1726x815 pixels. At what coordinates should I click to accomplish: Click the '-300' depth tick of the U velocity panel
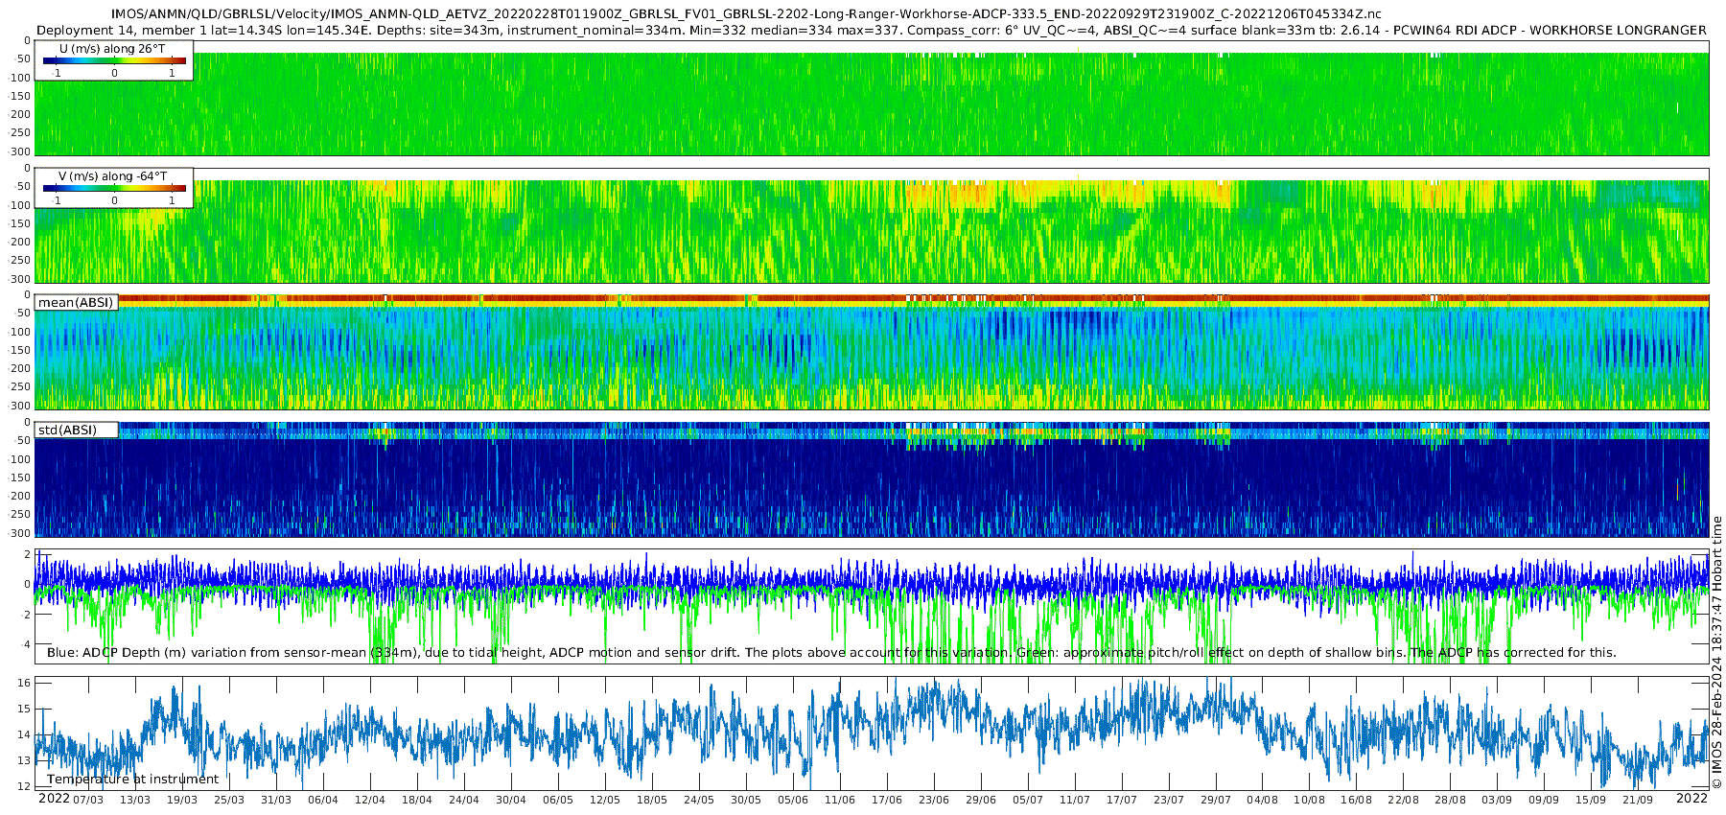[x=20, y=151]
